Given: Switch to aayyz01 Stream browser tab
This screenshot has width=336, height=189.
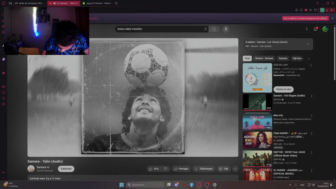Looking at the screenshot, I should tap(97, 3).
